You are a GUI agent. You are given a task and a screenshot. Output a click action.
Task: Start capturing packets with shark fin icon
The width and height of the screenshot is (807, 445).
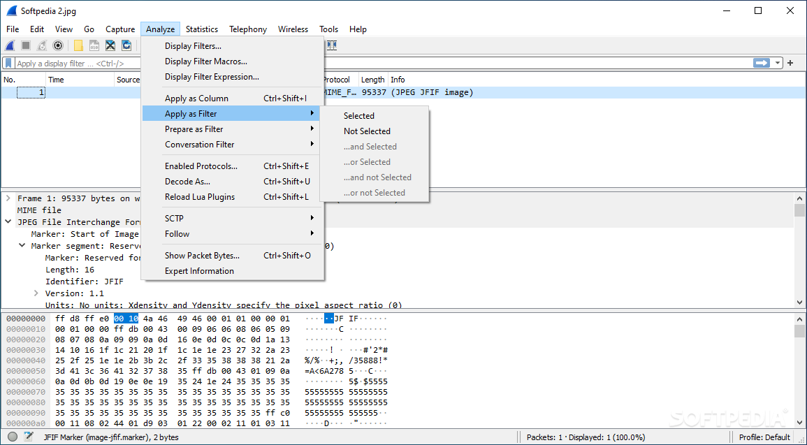coord(10,46)
